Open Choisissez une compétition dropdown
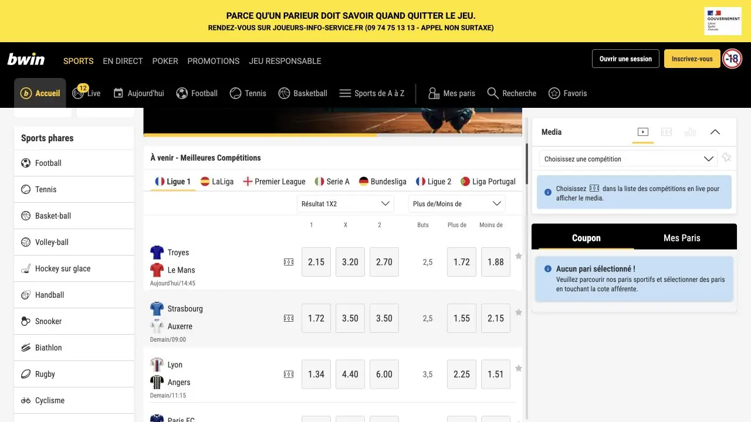The height and width of the screenshot is (422, 751). 628,159
